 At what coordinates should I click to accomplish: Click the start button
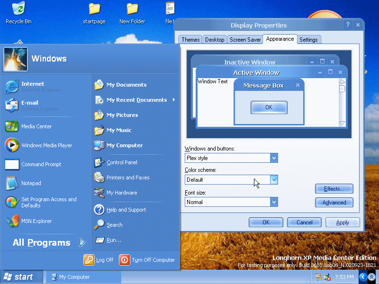click(x=21, y=277)
